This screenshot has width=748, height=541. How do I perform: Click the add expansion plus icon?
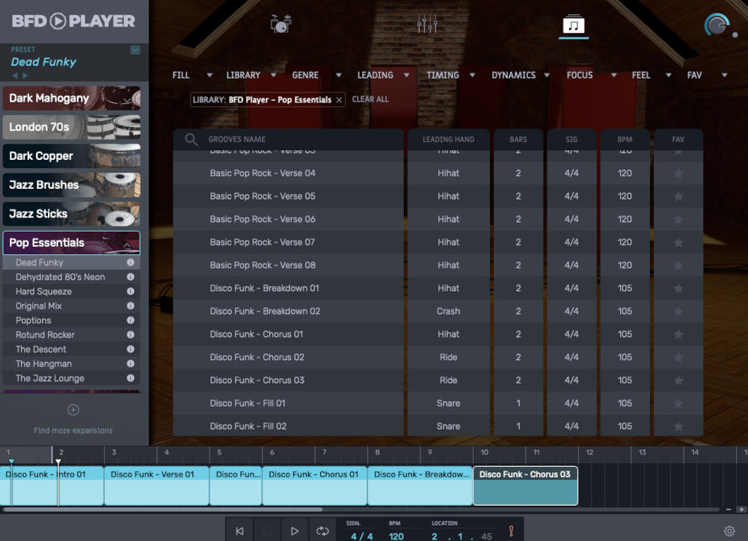coord(73,409)
